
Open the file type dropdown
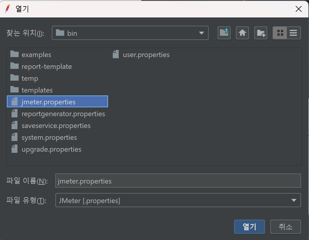tap(294, 200)
